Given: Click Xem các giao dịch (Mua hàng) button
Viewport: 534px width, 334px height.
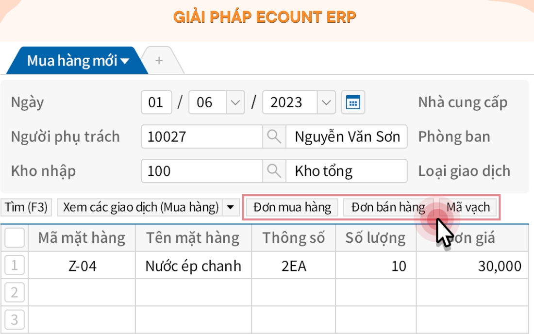Looking at the screenshot, I should [140, 207].
